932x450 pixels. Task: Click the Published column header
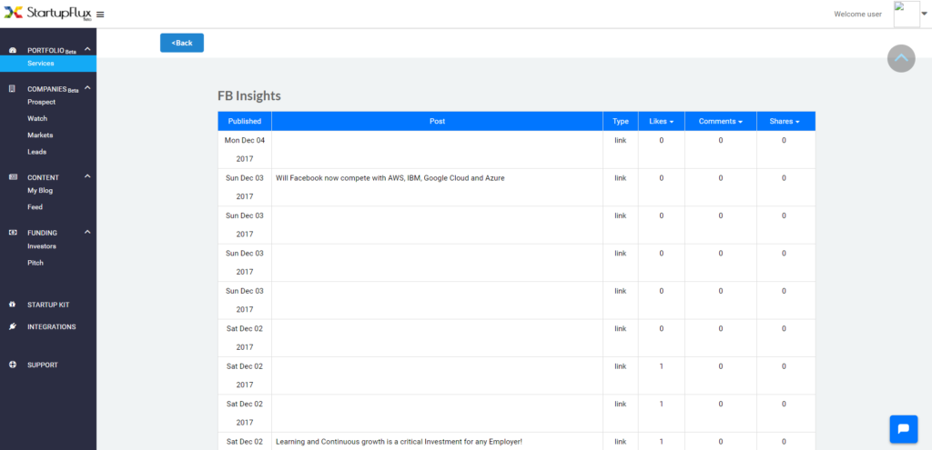coord(245,121)
